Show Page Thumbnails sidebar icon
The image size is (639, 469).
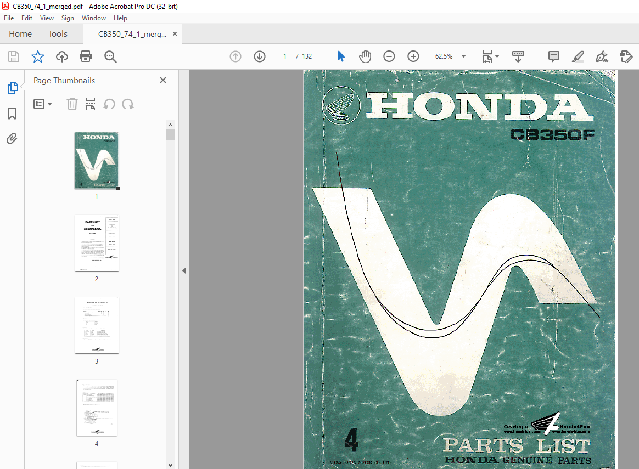pos(12,88)
